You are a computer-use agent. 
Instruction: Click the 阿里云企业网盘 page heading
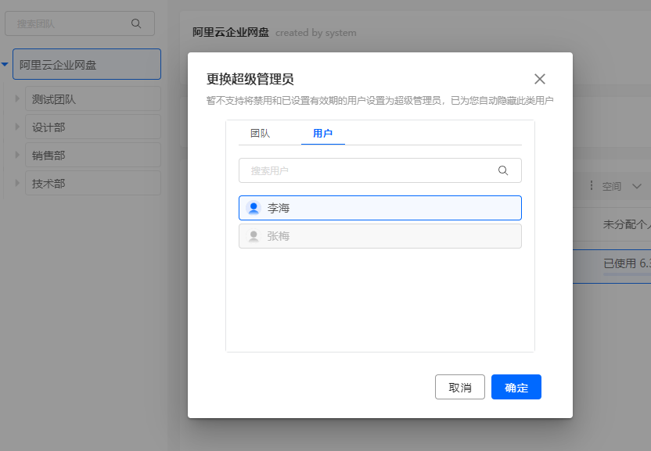(x=230, y=32)
